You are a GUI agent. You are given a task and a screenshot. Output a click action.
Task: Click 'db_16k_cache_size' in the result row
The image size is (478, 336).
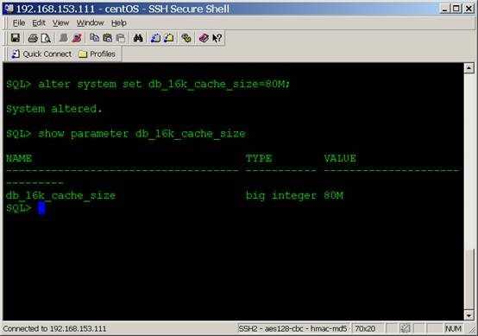(x=60, y=195)
